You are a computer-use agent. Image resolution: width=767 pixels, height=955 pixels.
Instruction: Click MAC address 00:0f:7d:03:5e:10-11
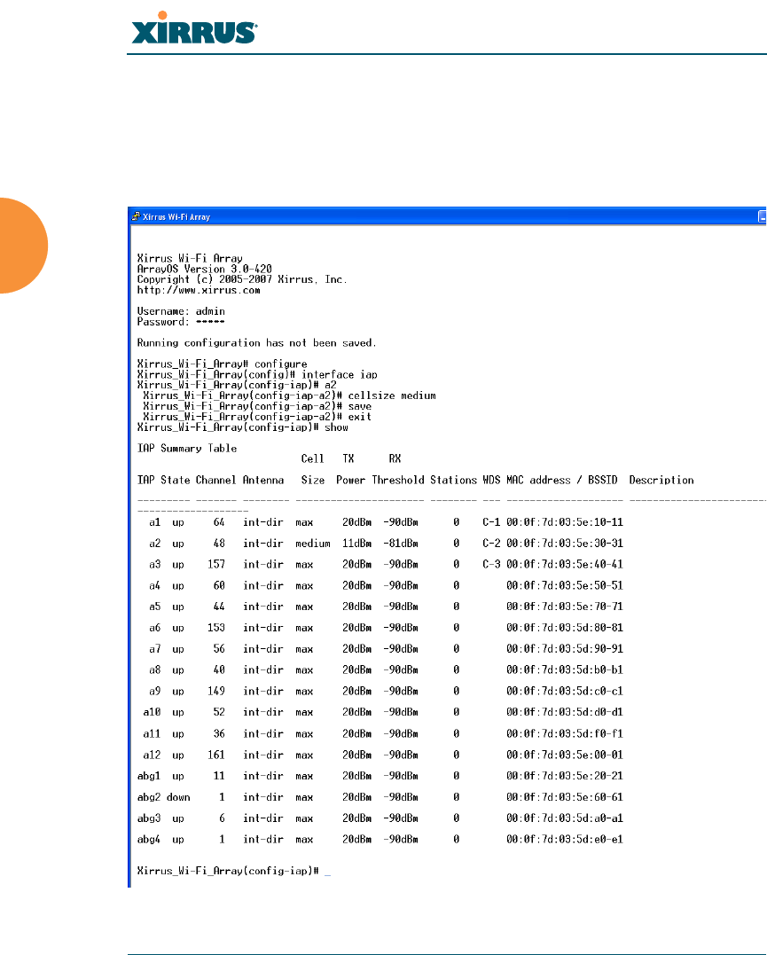(x=565, y=522)
